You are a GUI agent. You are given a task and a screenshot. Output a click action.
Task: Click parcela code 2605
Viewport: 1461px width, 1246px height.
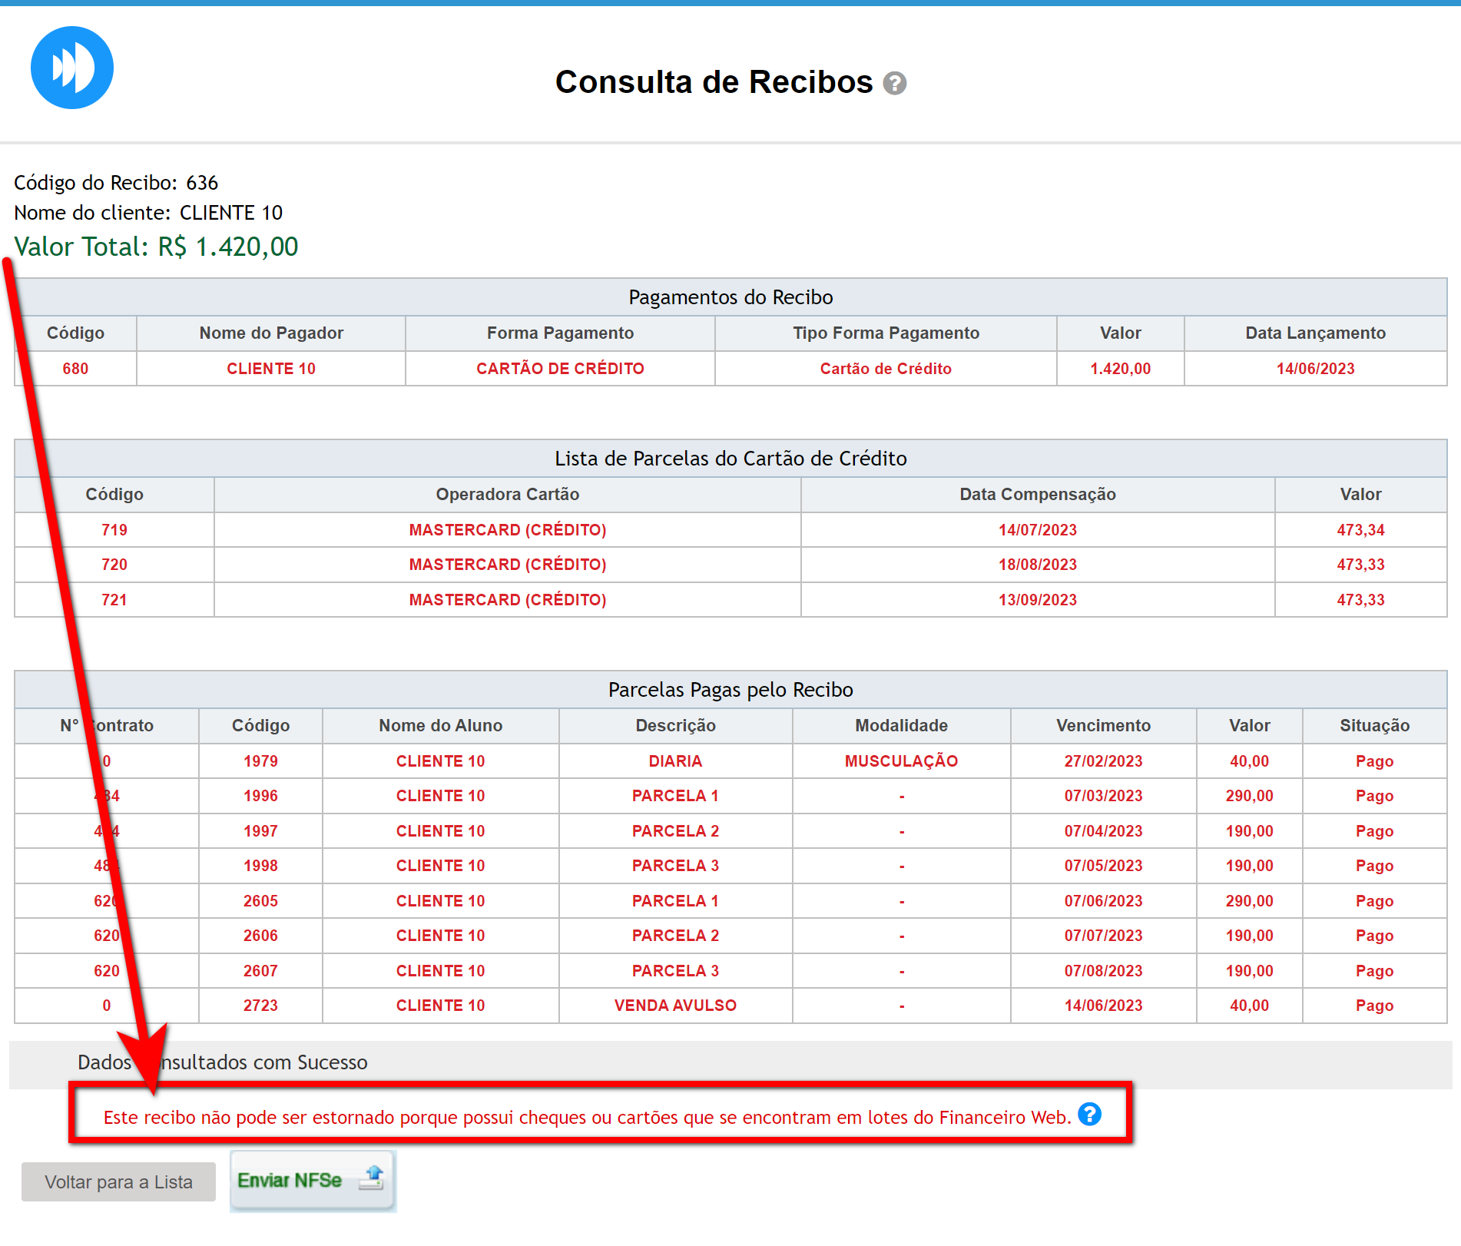click(x=260, y=901)
